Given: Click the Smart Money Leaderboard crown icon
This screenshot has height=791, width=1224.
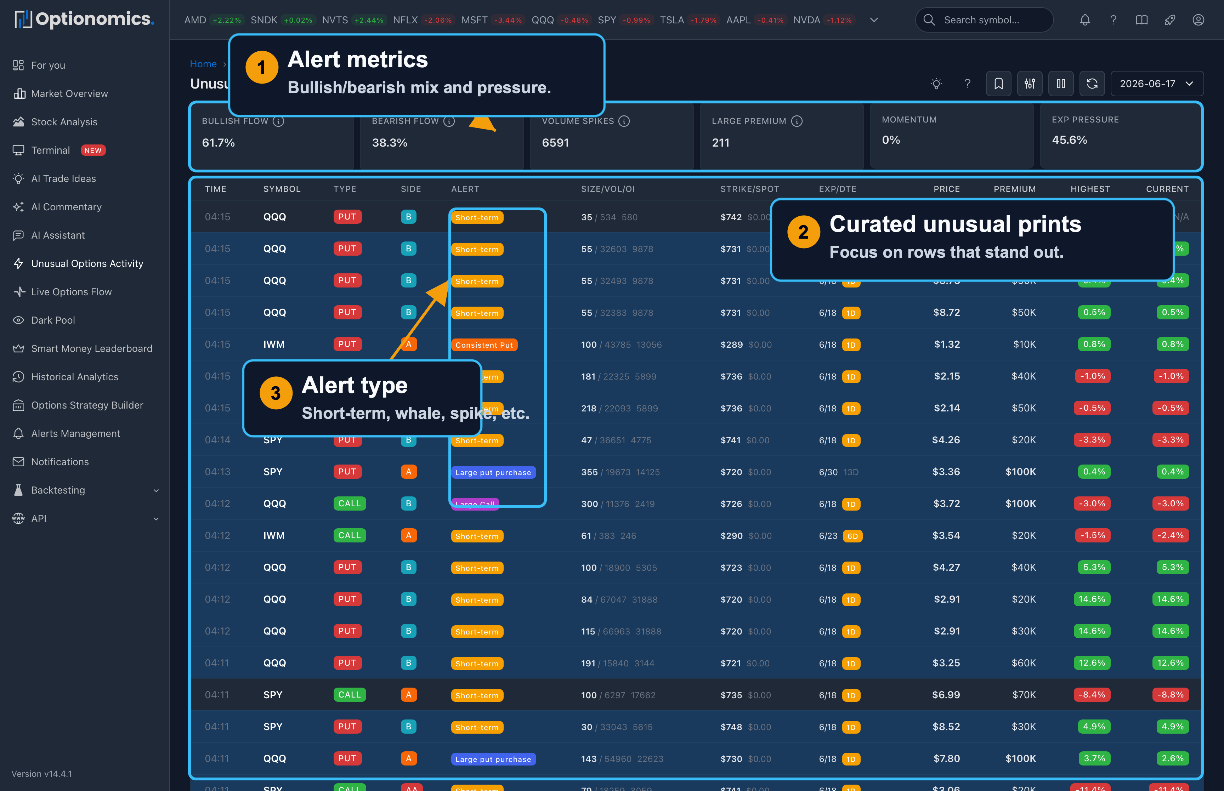Looking at the screenshot, I should (18, 348).
